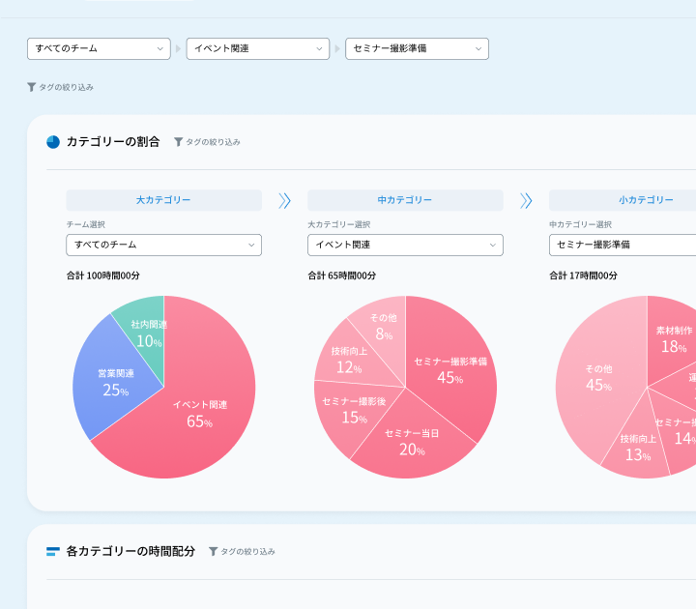The height and width of the screenshot is (609, 696).
Task: Click the 合計 100時間00分 total text
Action: (103, 275)
